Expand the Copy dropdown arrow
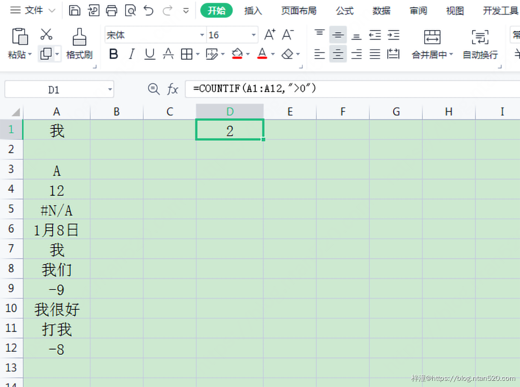This screenshot has width=520, height=387. coord(57,54)
